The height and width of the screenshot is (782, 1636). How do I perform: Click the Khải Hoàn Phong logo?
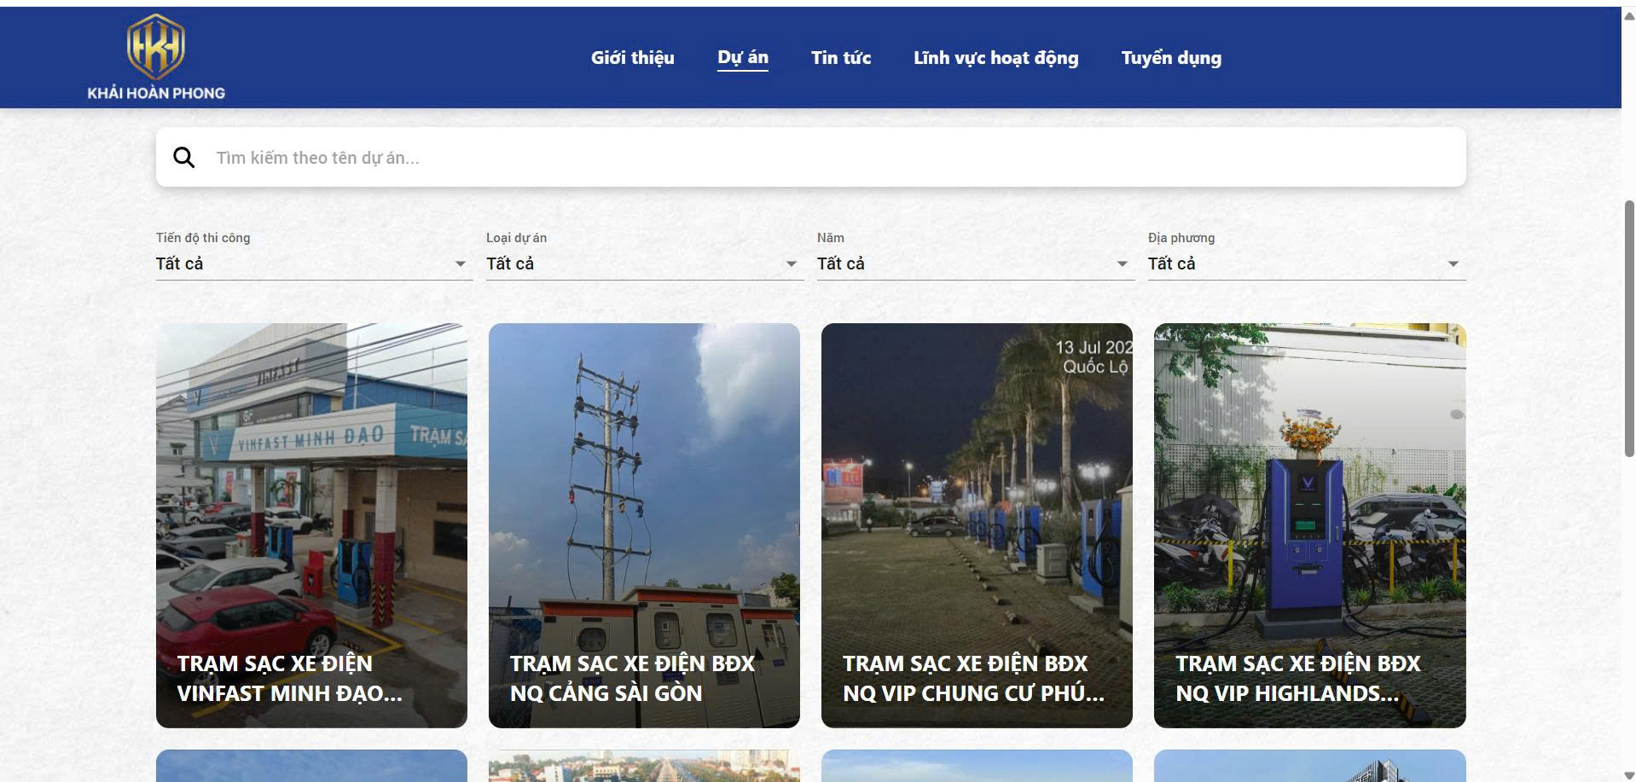click(x=156, y=57)
